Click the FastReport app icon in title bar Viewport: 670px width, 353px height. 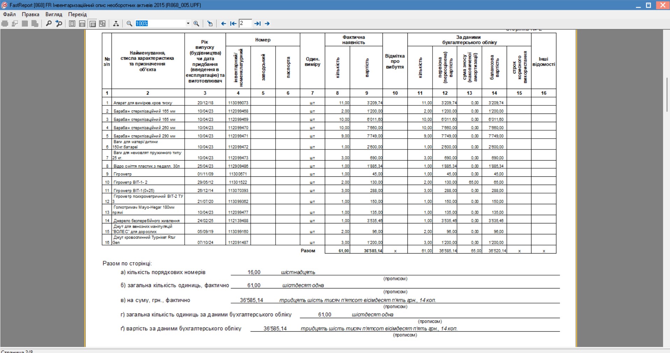(x=4, y=5)
